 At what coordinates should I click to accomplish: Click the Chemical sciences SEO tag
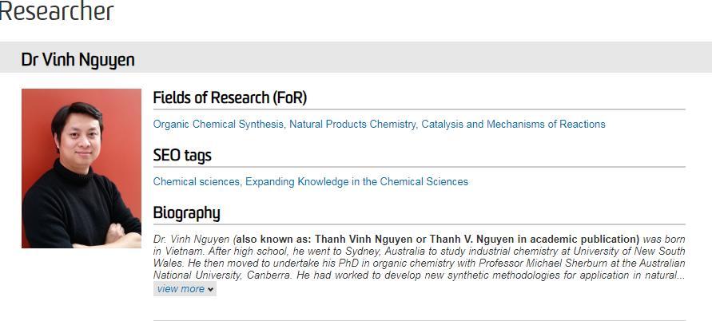(x=196, y=181)
